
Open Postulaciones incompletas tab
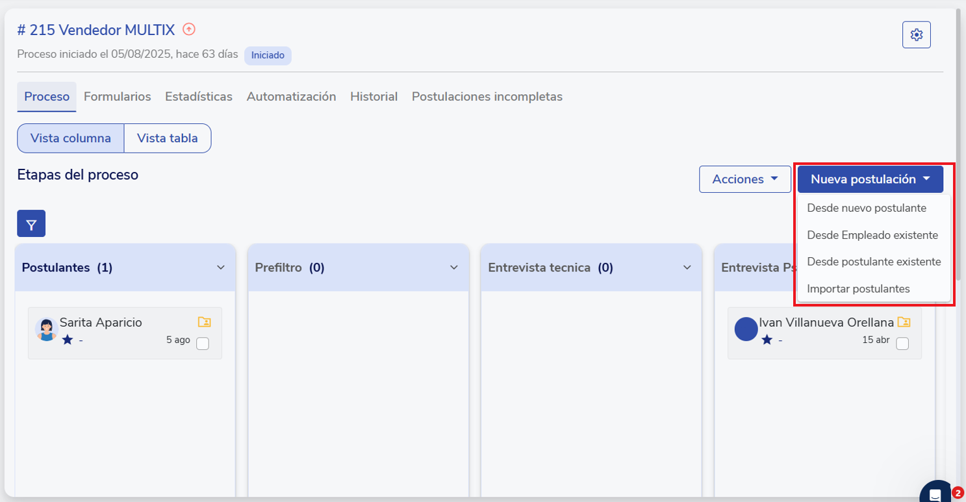(487, 97)
